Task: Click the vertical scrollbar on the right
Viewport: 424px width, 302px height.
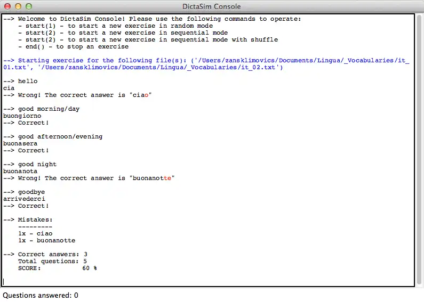Action: click(419, 150)
